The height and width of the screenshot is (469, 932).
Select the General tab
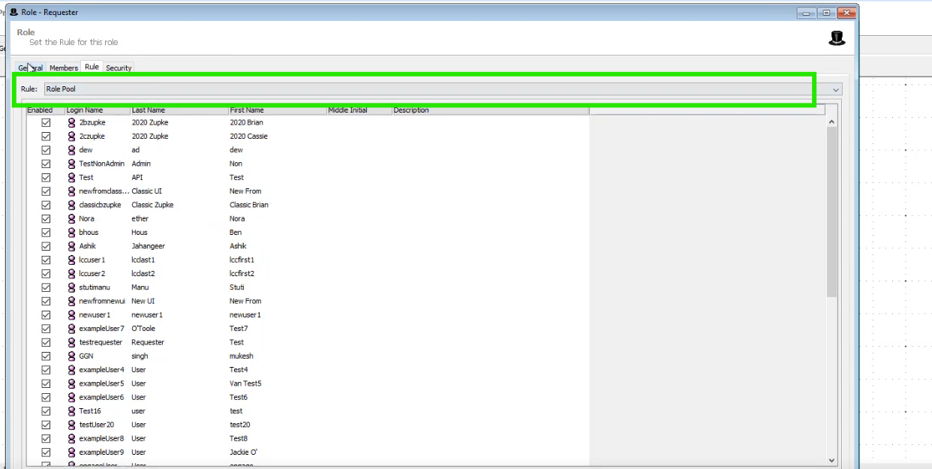30,68
